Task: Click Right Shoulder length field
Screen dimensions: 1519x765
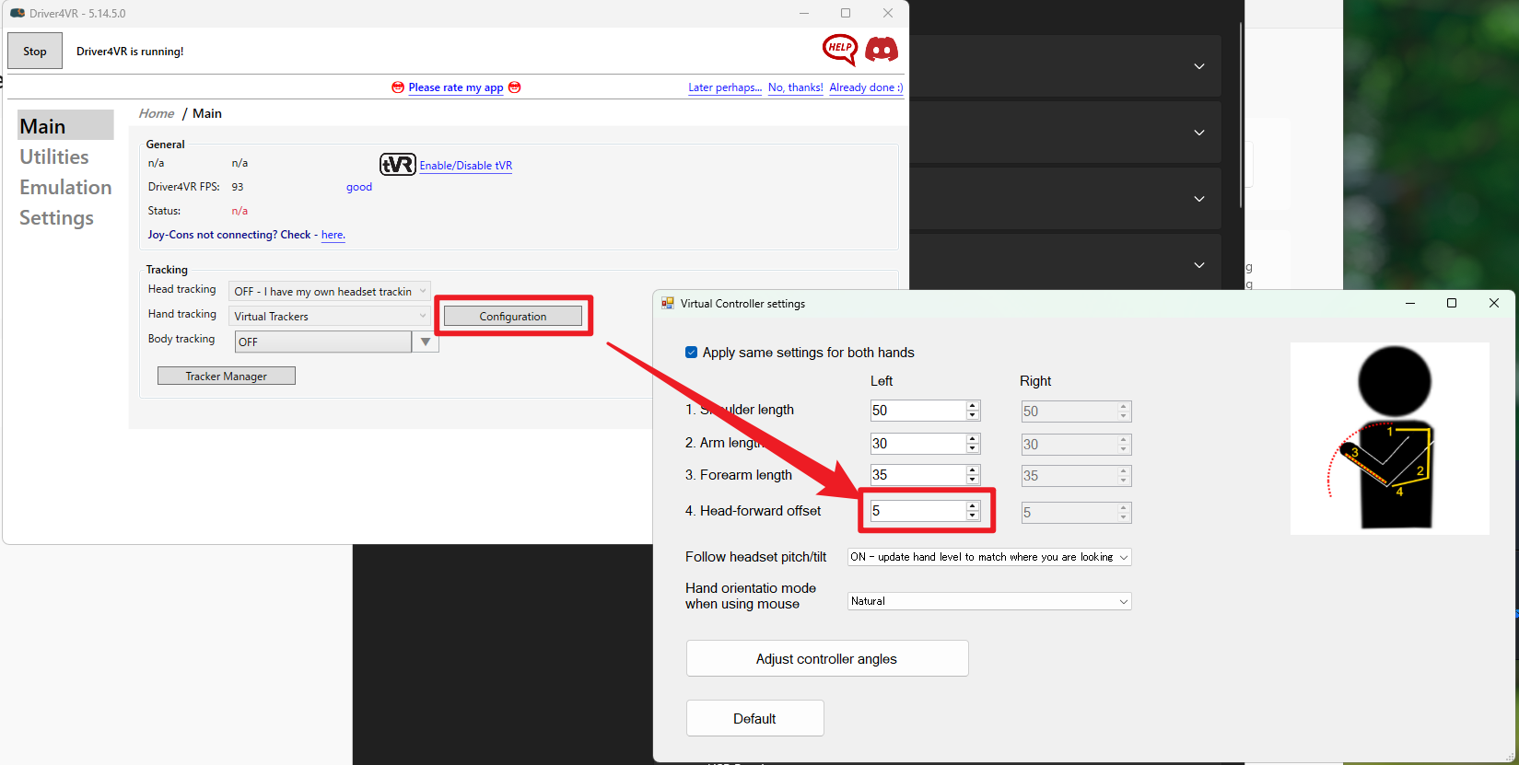Action: point(1076,411)
